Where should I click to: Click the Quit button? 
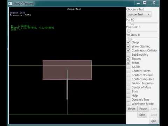[x=154, y=121]
